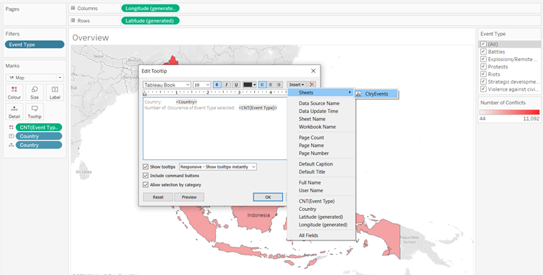Toggle bold formatting in Edit Tooltip

click(217, 84)
